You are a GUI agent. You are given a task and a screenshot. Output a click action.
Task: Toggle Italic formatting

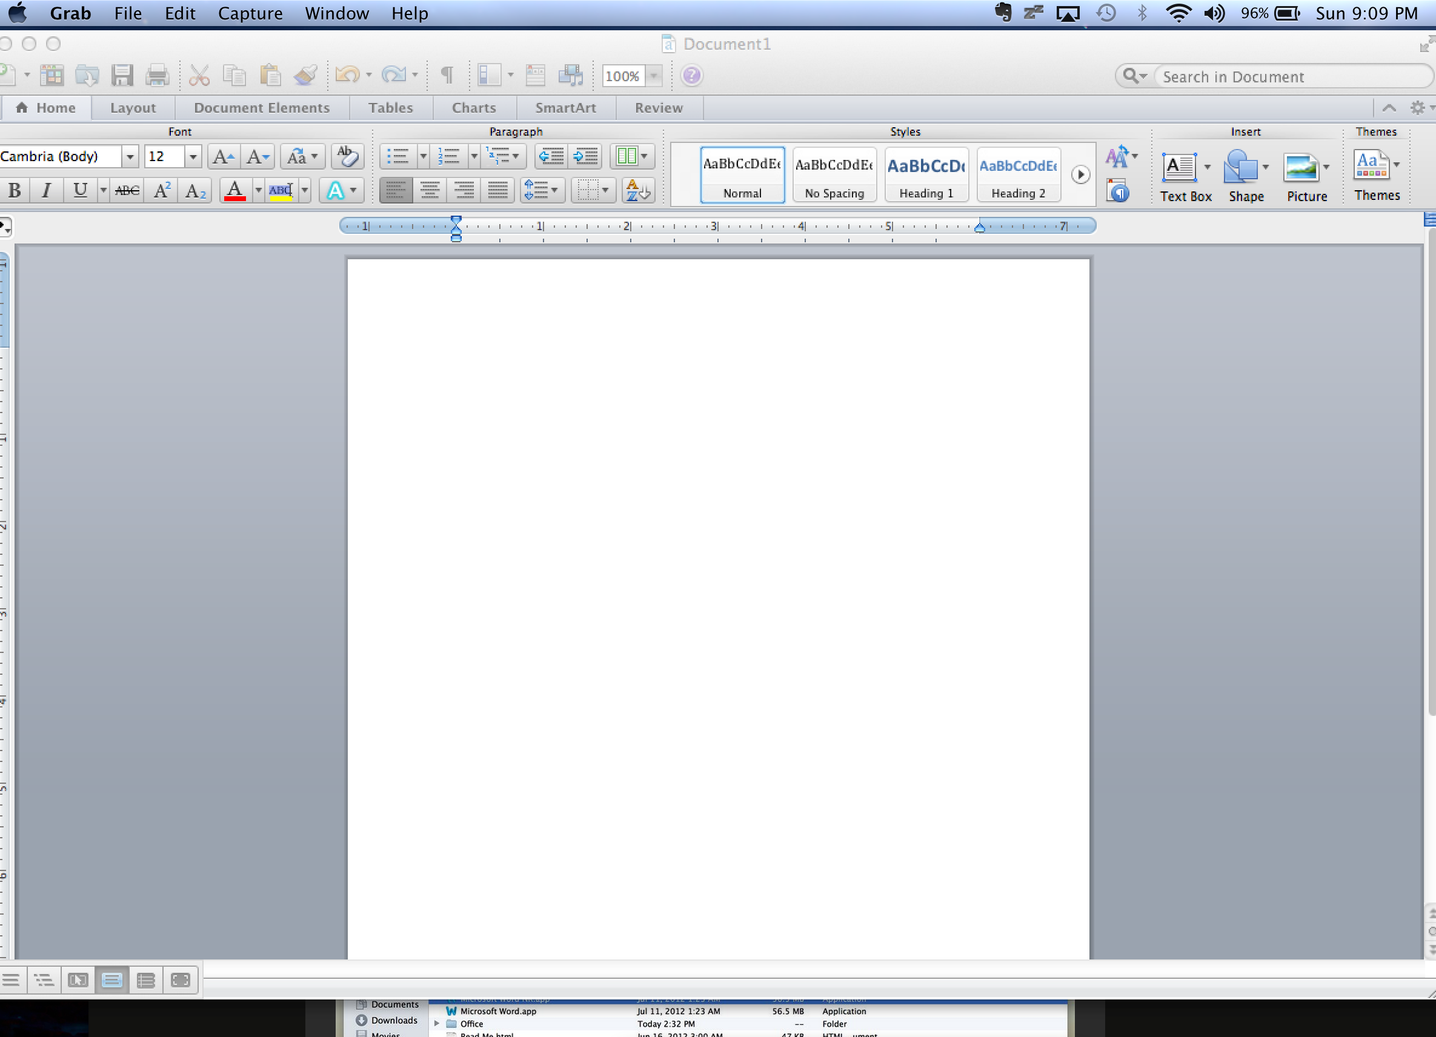tap(45, 190)
